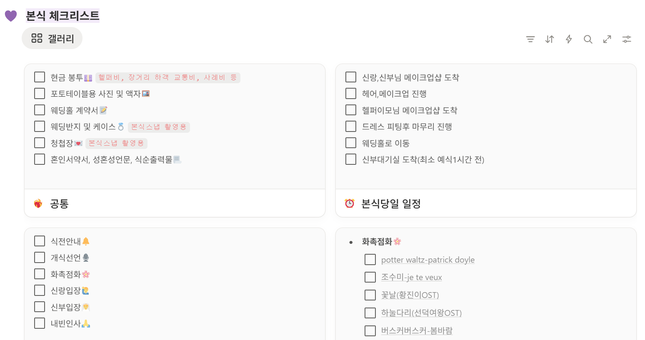Open the view settings sliders icon
This screenshot has height=340, width=645.
pyautogui.click(x=627, y=39)
